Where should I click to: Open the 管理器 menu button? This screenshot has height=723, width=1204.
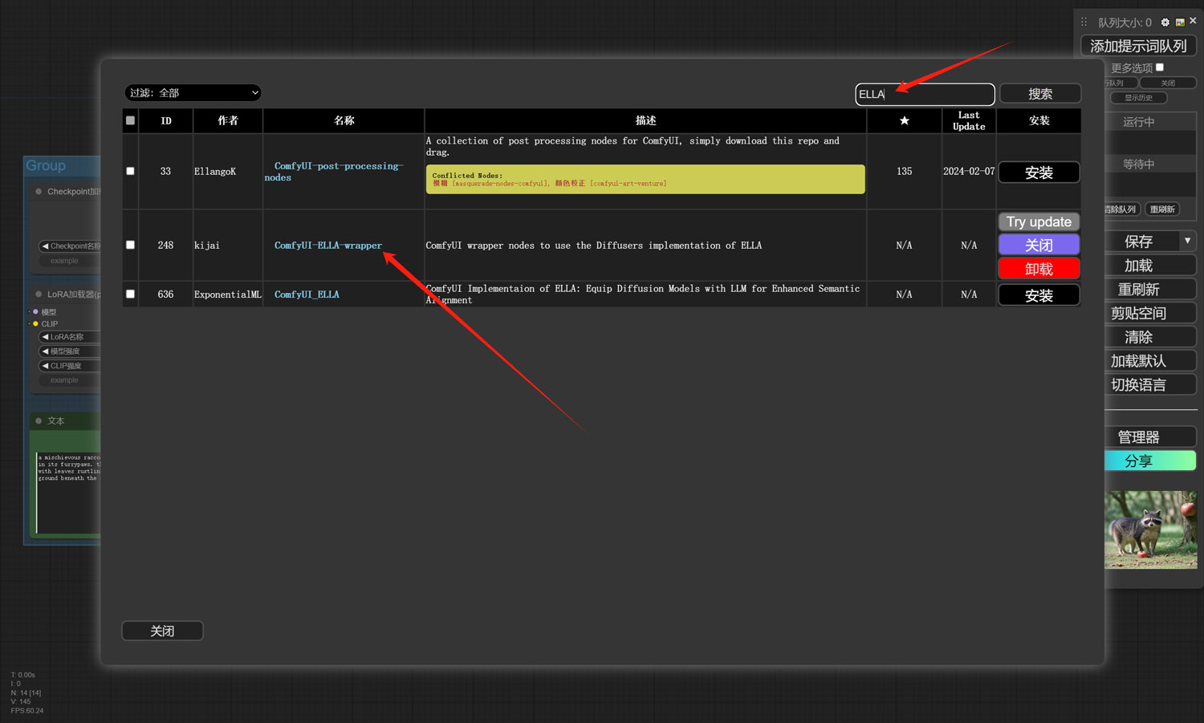pos(1138,437)
